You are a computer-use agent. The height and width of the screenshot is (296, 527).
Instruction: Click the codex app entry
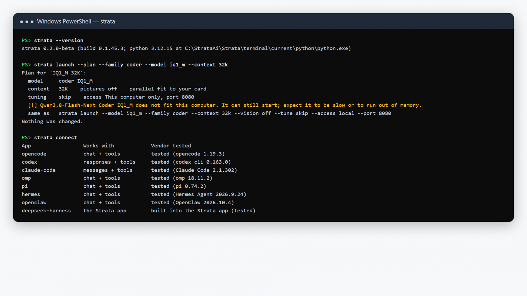tap(29, 162)
